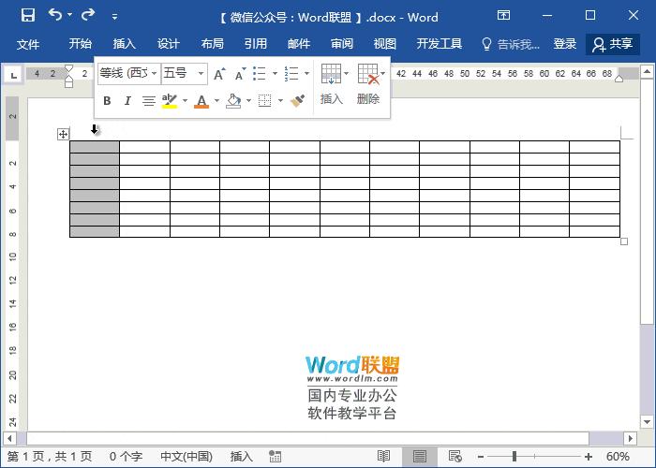Toggle italic formatting
Viewport: 656px width, 468px height.
tap(127, 101)
